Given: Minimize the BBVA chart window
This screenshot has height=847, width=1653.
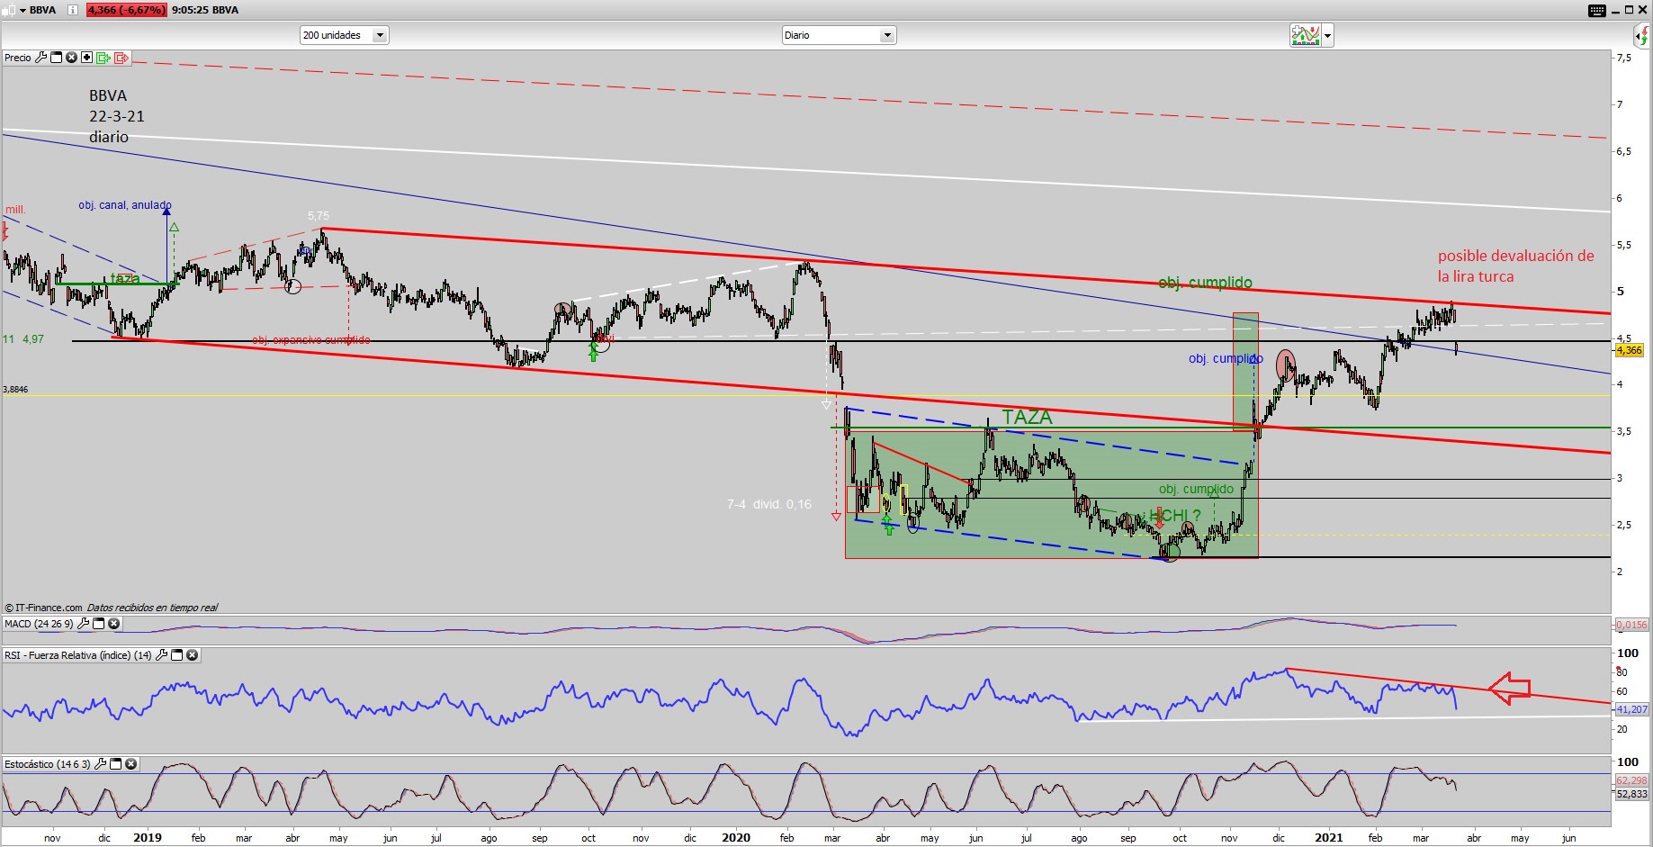Looking at the screenshot, I should pyautogui.click(x=1615, y=13).
